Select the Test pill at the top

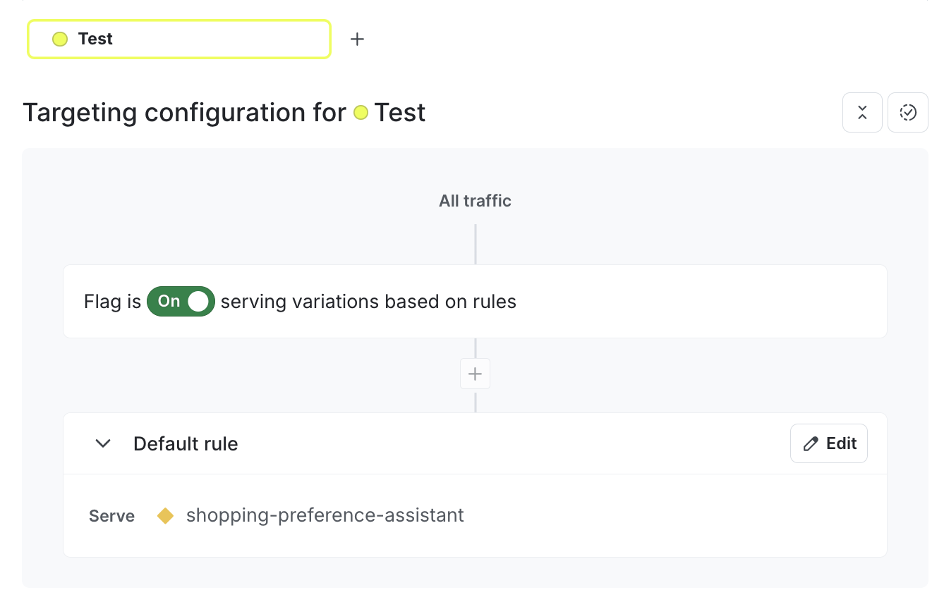coord(178,39)
